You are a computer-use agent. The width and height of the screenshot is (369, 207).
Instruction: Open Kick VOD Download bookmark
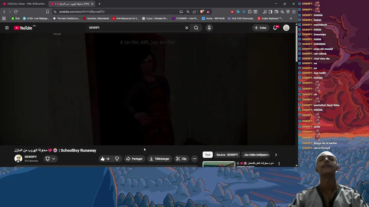241,18
